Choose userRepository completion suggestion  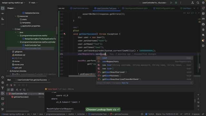(x=145, y=62)
